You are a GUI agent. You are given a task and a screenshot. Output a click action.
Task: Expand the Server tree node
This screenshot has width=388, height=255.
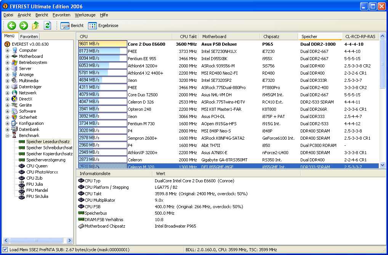(x=7, y=69)
